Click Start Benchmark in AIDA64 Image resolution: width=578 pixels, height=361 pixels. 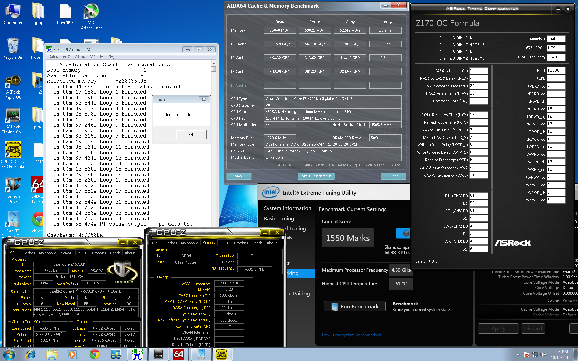tap(316, 176)
